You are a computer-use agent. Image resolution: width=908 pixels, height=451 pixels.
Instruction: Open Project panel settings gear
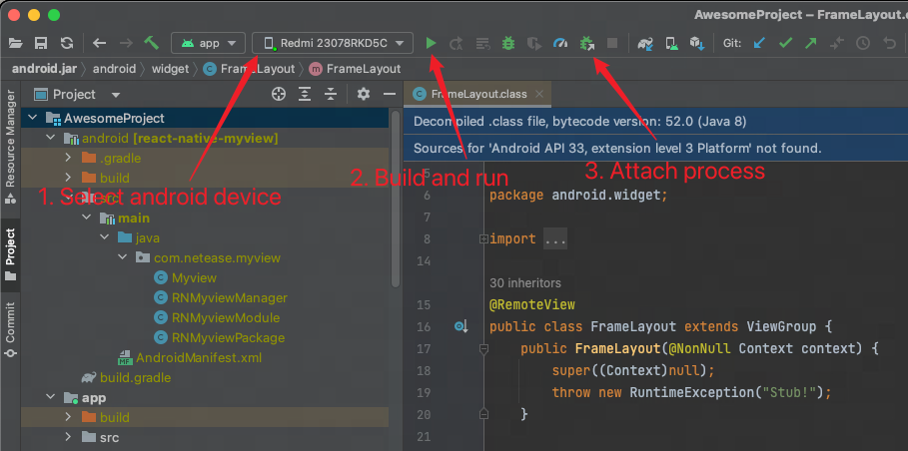[364, 94]
